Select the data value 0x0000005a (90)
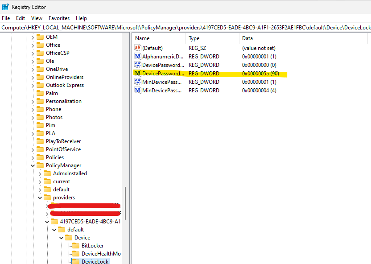Image resolution: width=371 pixels, height=264 pixels. tap(260, 74)
